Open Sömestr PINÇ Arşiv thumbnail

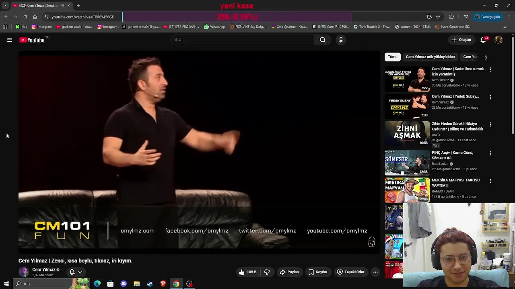click(x=407, y=163)
